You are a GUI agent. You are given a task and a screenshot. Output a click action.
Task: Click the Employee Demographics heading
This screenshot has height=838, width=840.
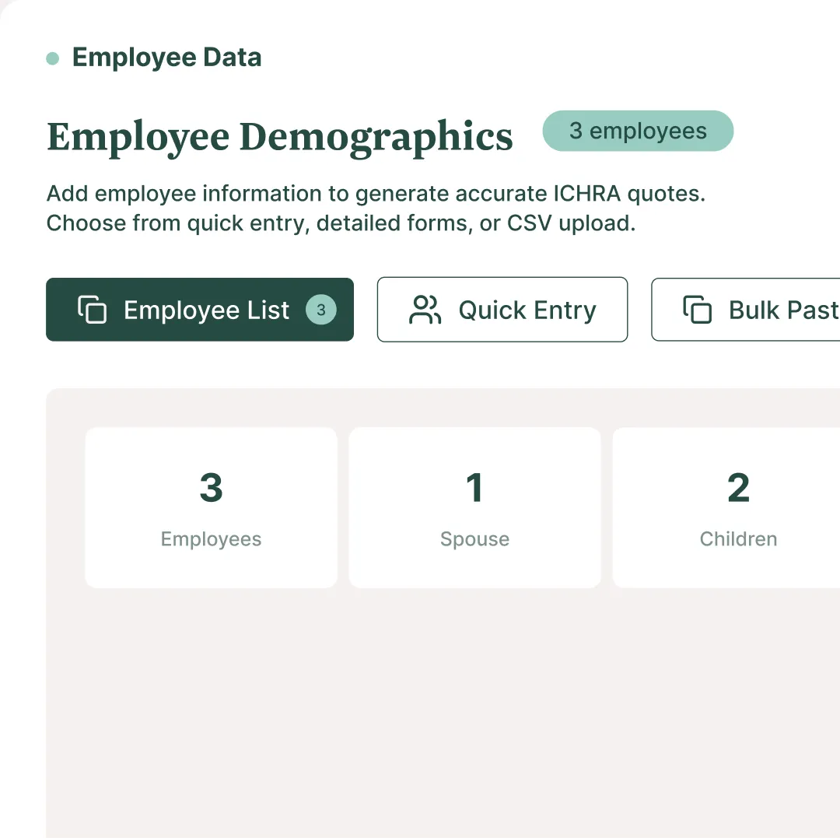(280, 136)
